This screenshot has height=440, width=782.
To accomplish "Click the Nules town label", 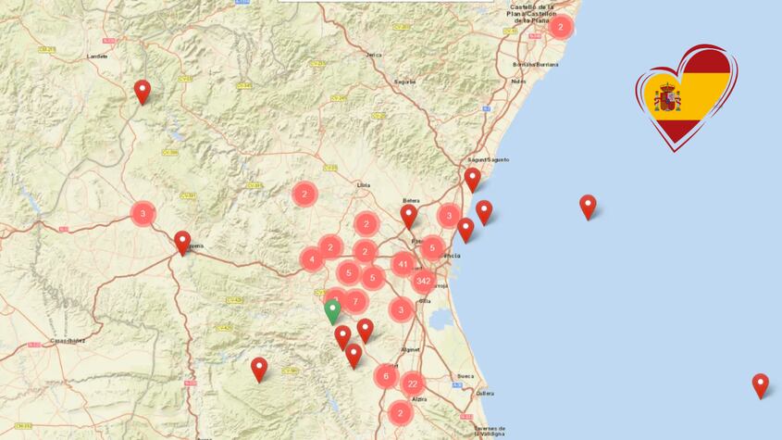I will coord(518,82).
